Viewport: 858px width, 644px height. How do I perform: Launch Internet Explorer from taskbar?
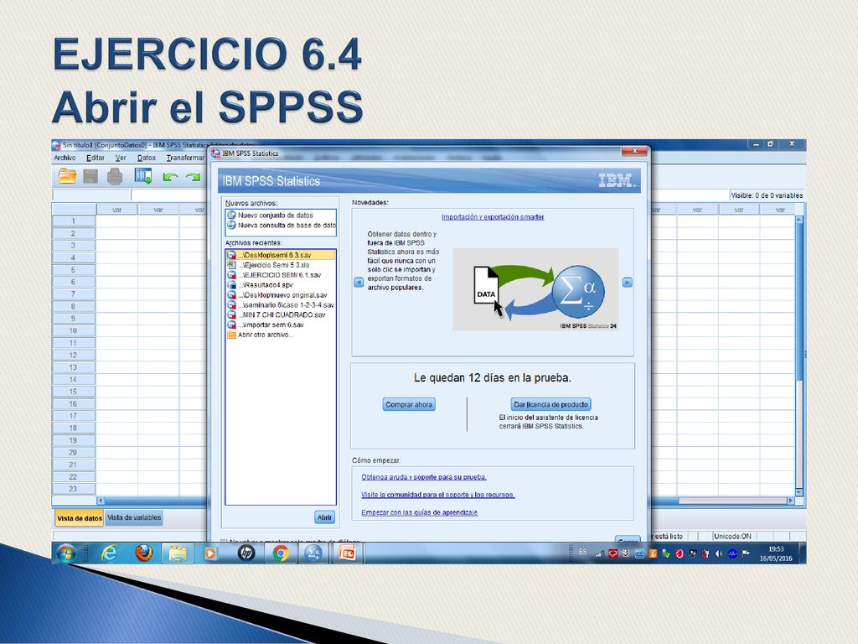110,553
